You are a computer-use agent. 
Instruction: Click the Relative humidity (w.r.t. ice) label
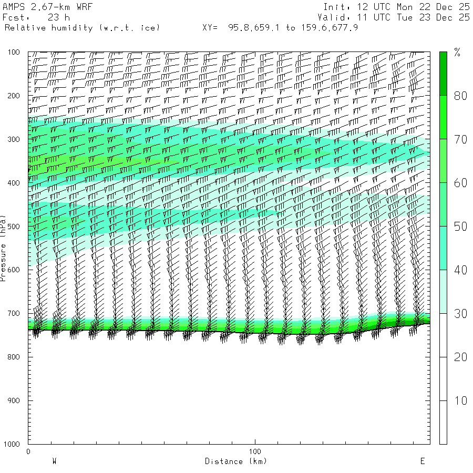[82, 28]
